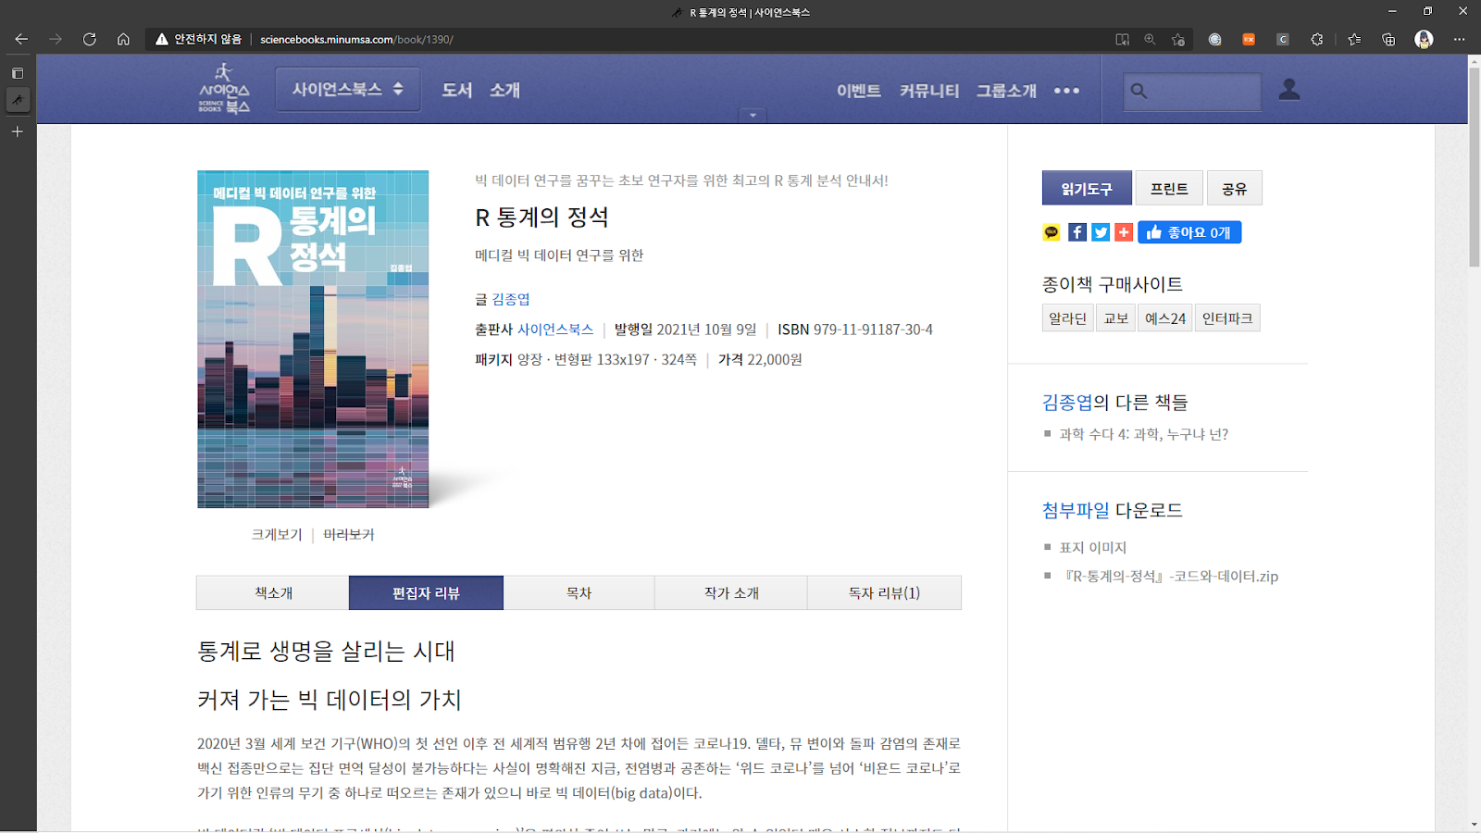Click the browser address bar URL
The width and height of the screenshot is (1481, 833).
(356, 39)
